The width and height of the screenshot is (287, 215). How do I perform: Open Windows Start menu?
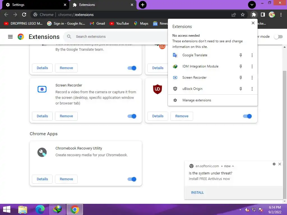[7, 209]
